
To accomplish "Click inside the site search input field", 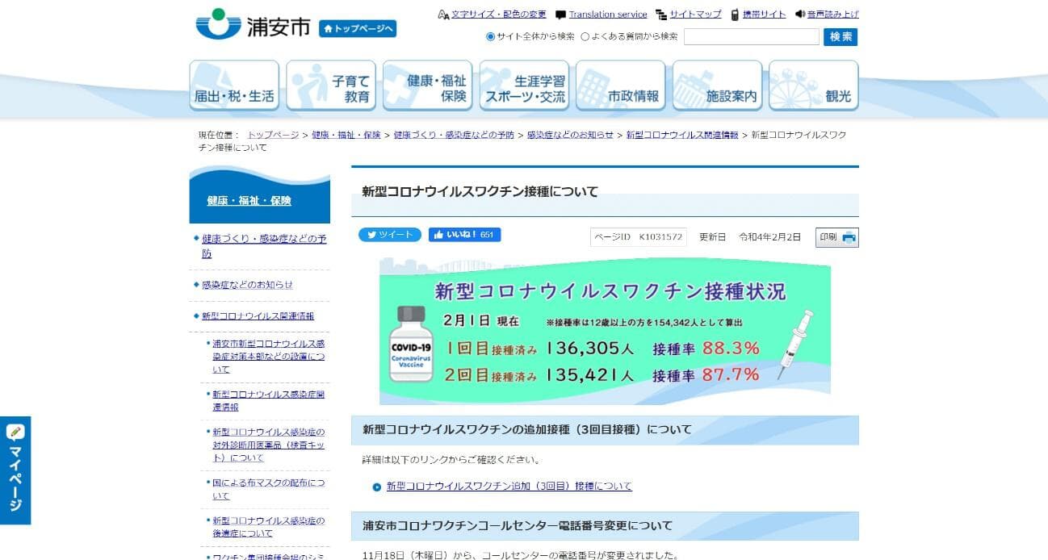I will coord(751,36).
